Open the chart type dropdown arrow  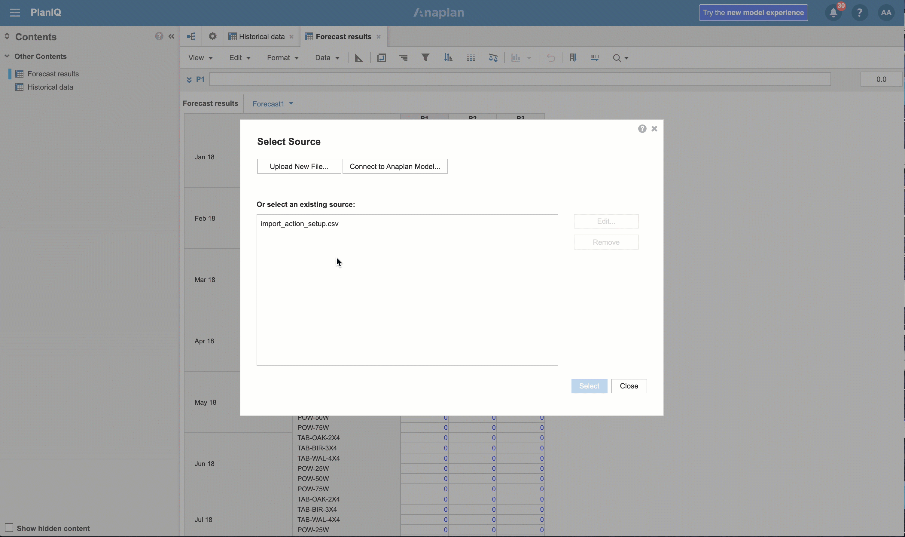tap(529, 58)
